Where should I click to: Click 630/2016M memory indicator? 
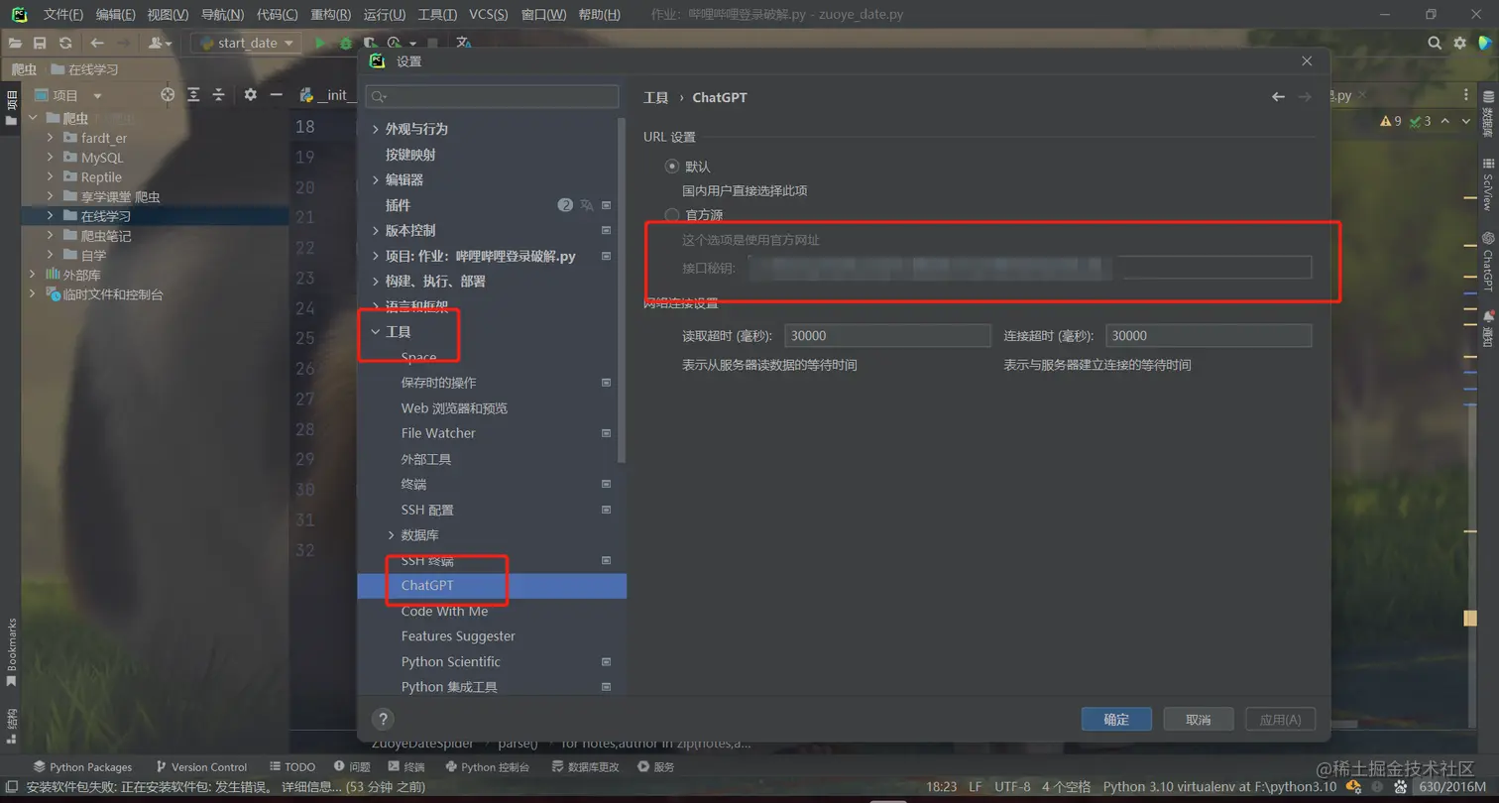pos(1452,786)
